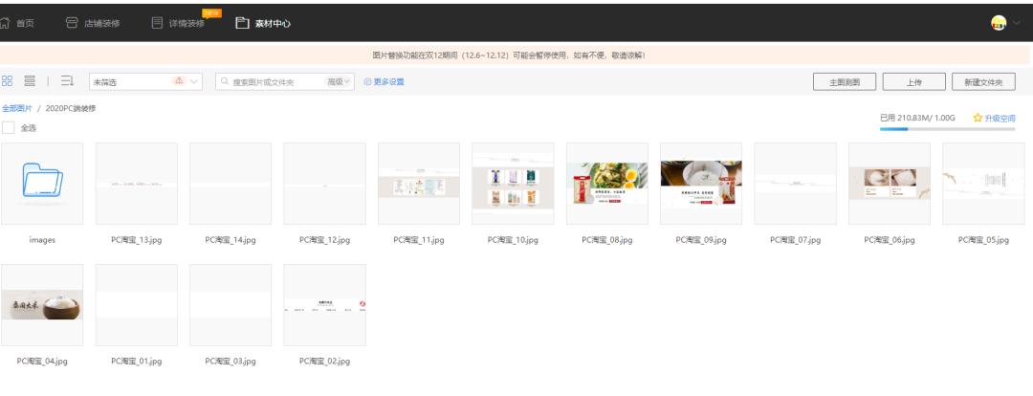Open the images folder icon
The image size is (1033, 396).
(x=43, y=180)
